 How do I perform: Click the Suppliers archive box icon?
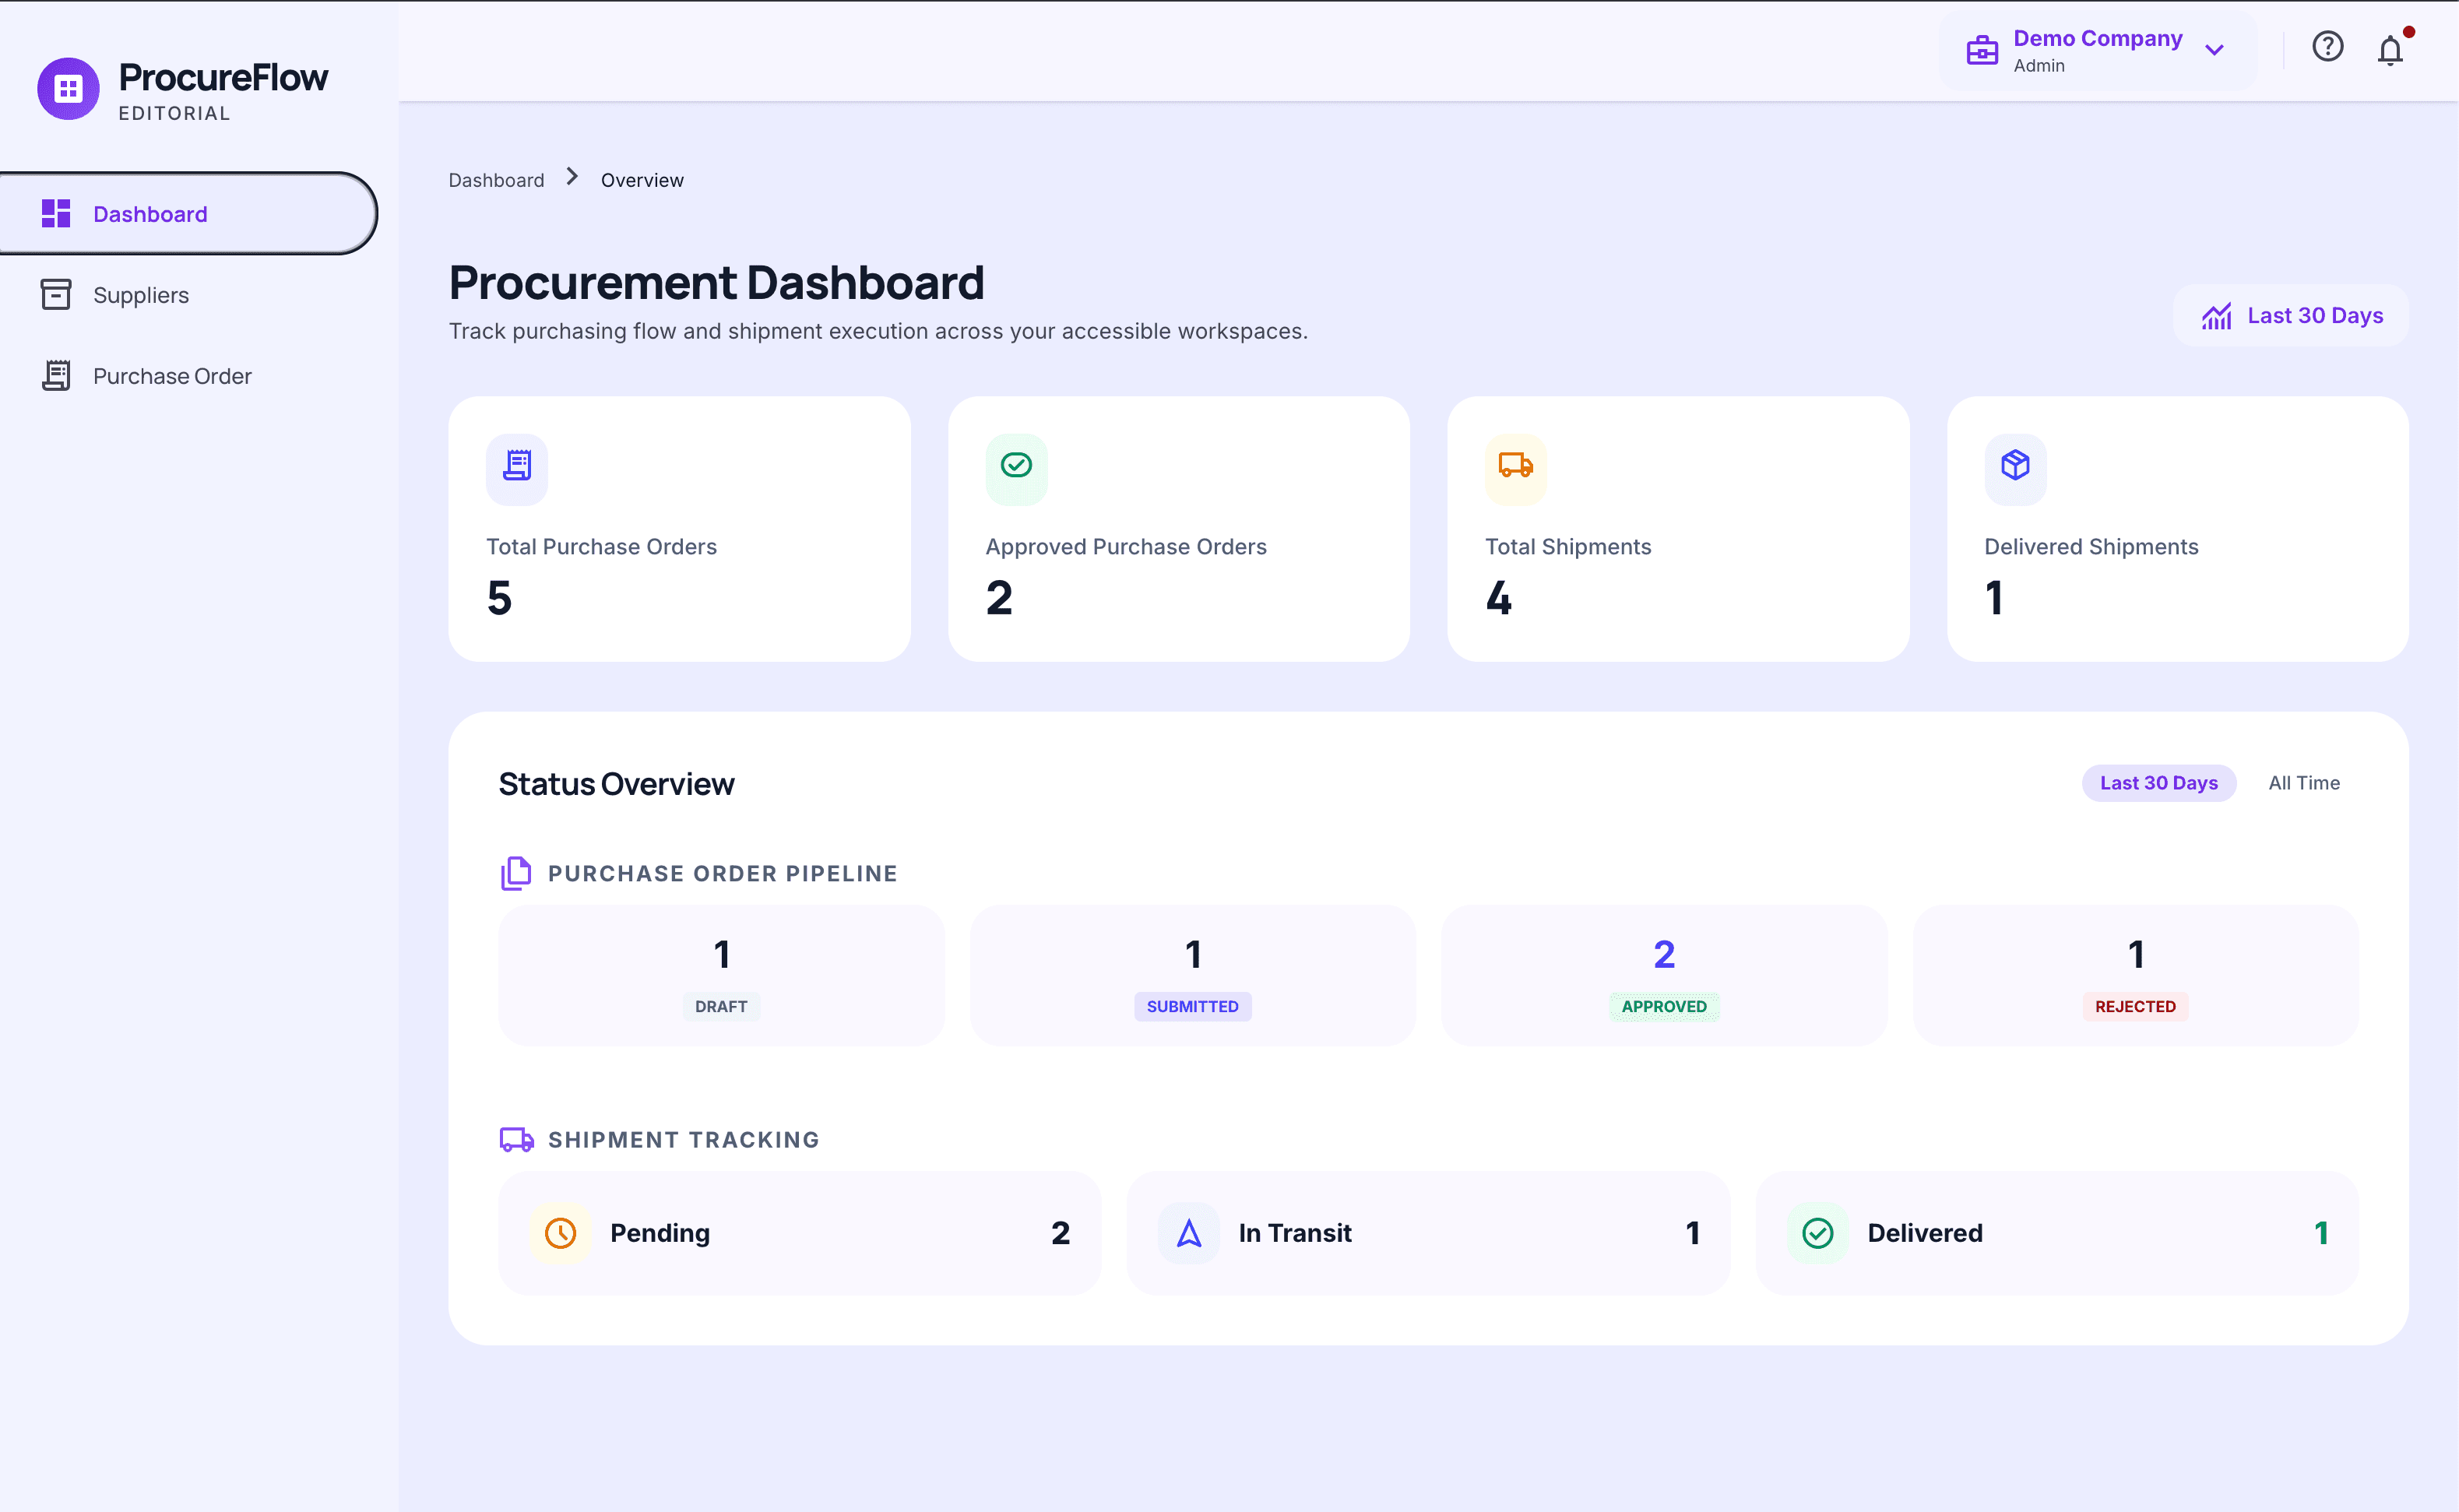(x=56, y=294)
